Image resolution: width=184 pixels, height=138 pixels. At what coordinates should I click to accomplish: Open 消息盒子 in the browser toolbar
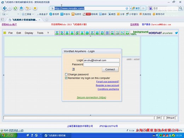tap(42, 14)
